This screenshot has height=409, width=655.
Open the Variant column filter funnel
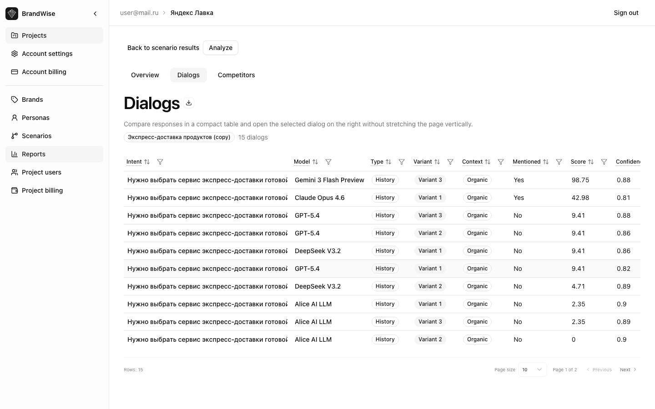click(x=450, y=162)
